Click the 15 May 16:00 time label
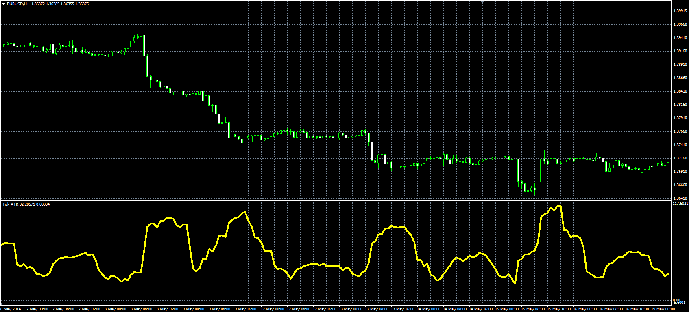Image resolution: width=689 pixels, height=312 pixels. 559,309
